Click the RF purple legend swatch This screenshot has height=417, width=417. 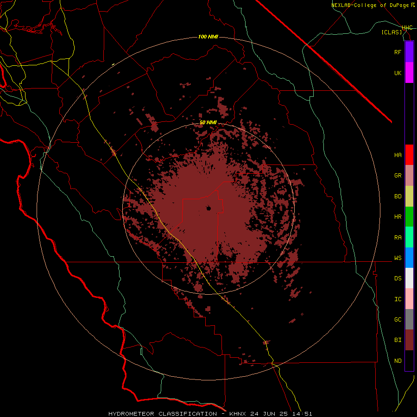coord(409,52)
